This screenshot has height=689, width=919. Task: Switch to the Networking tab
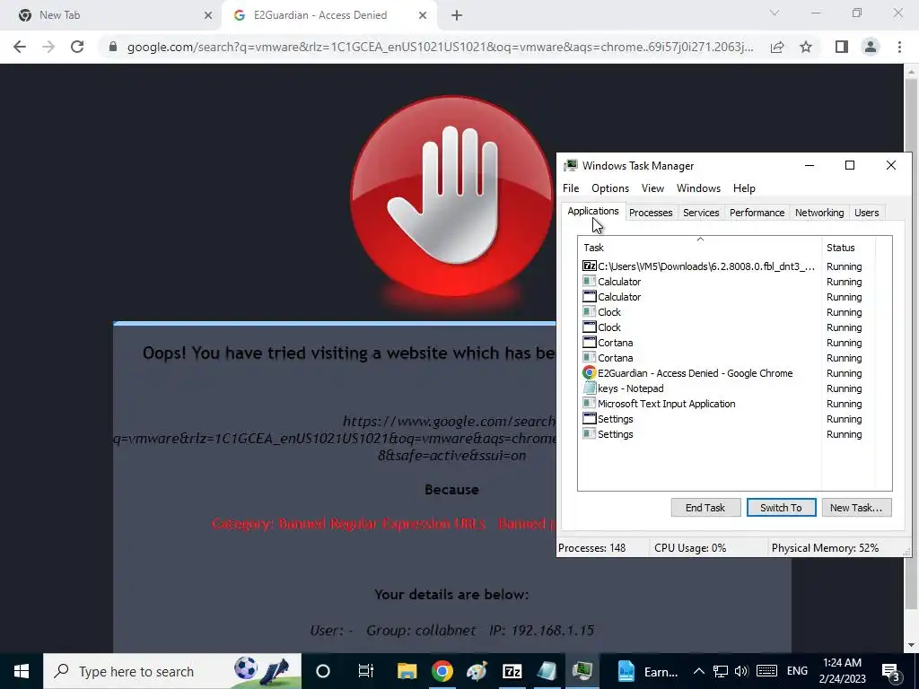819,213
